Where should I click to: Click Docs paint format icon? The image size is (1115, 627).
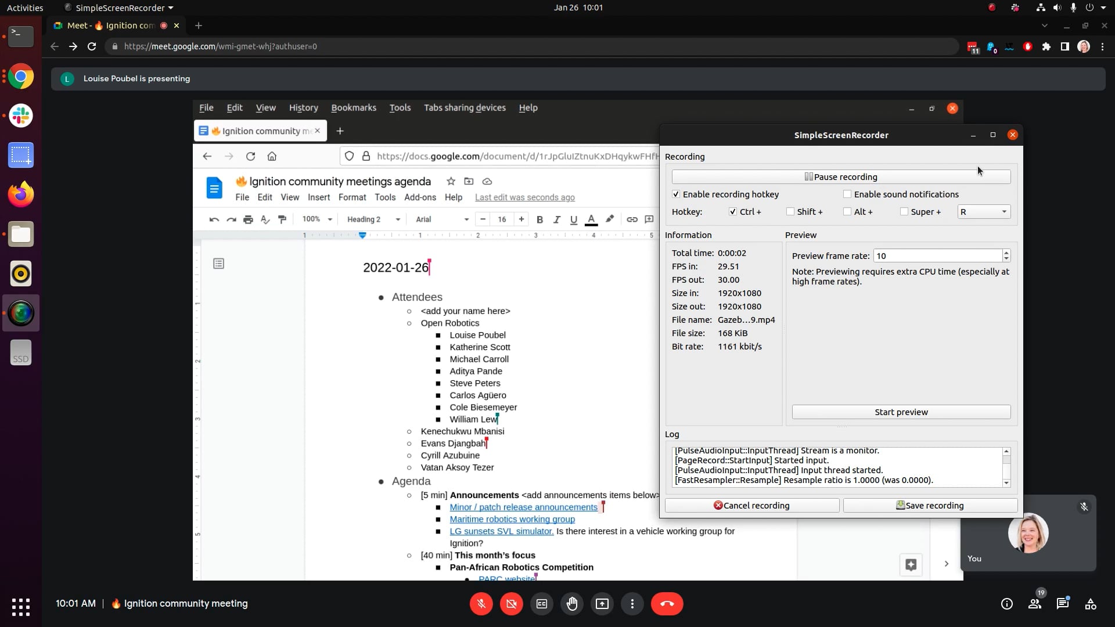pyautogui.click(x=282, y=219)
